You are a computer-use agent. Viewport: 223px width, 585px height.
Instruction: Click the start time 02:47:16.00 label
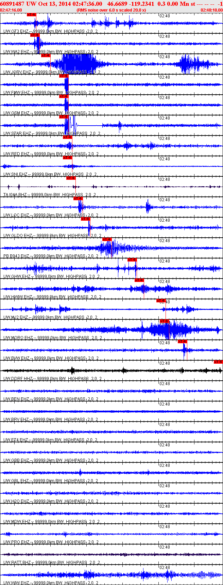tap(11, 10)
